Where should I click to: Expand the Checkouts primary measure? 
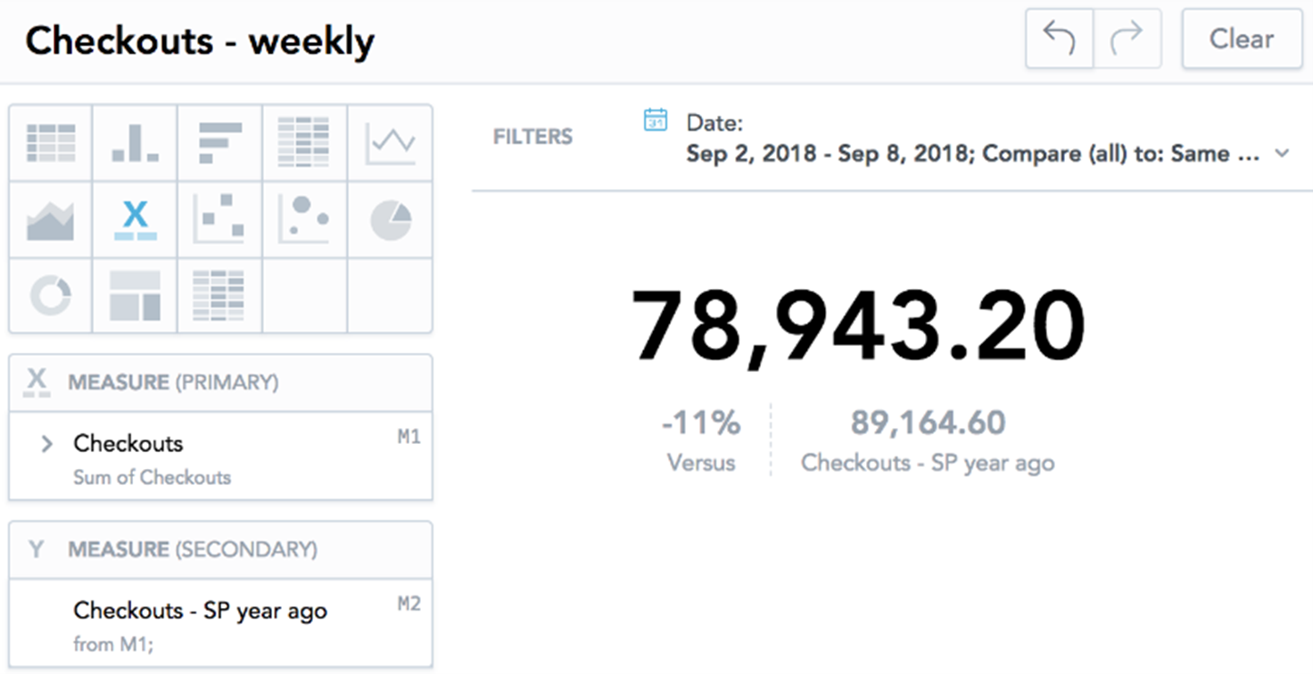pyautogui.click(x=47, y=444)
